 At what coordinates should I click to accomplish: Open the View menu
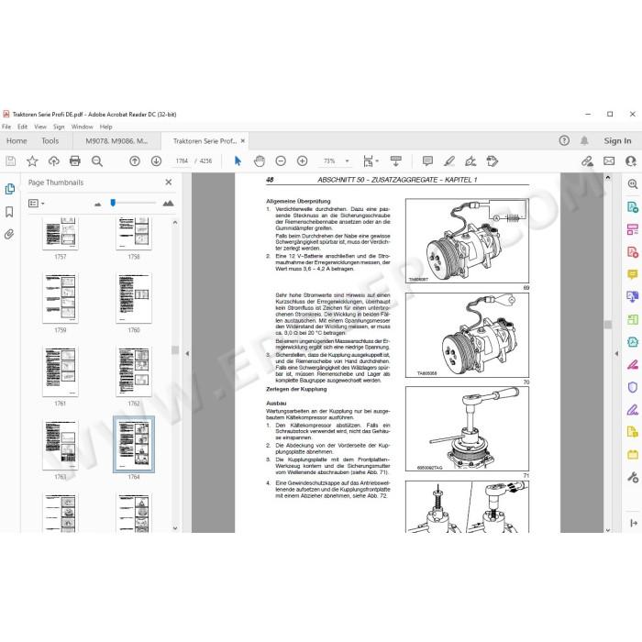(40, 127)
